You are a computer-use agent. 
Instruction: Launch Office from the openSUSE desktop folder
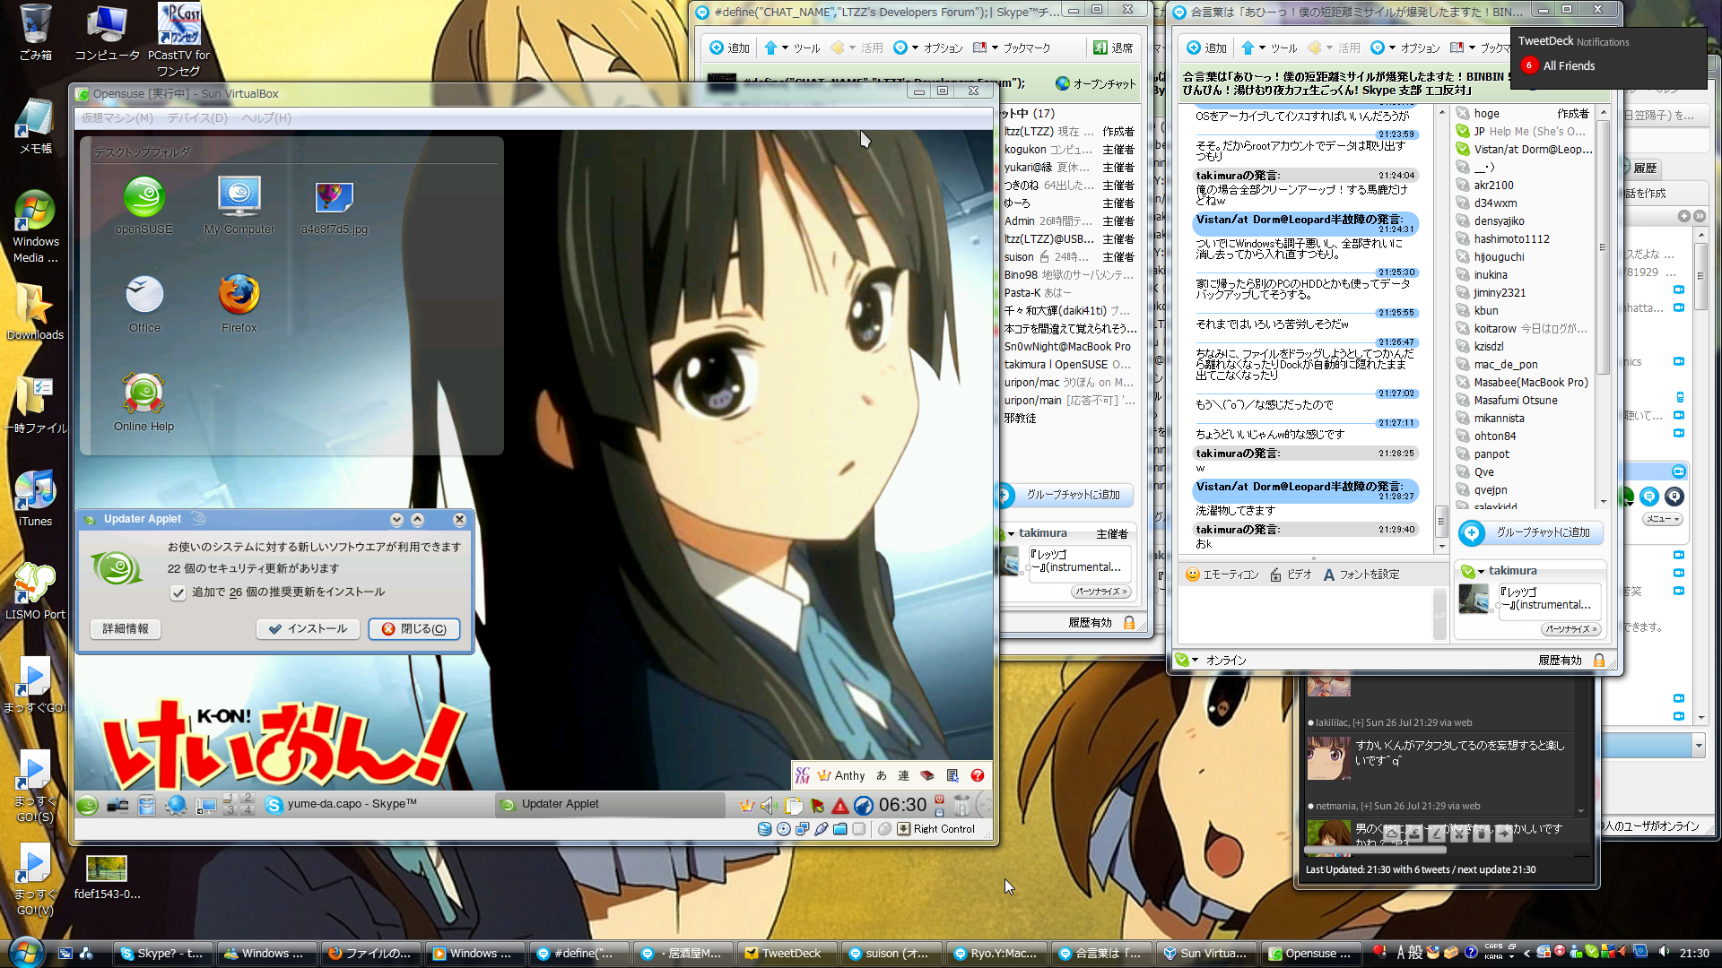[144, 305]
